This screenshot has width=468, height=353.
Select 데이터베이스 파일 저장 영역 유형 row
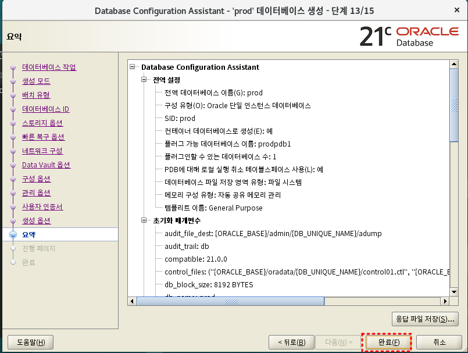coord(233,182)
